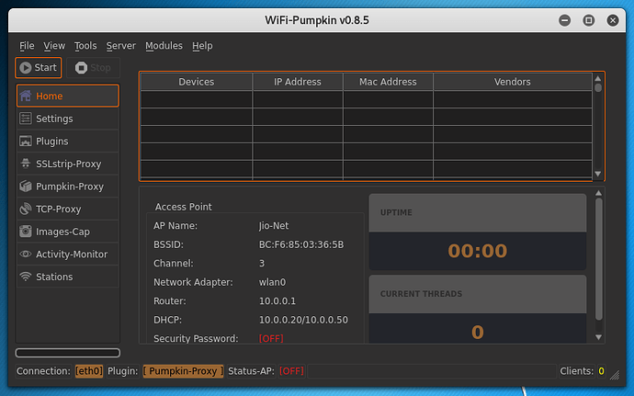The width and height of the screenshot is (634, 396).
Task: Expand the View menu
Action: [54, 46]
